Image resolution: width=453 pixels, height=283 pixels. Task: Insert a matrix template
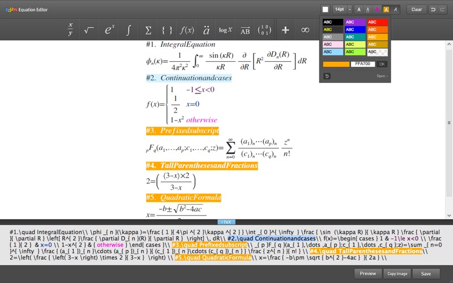(x=264, y=29)
